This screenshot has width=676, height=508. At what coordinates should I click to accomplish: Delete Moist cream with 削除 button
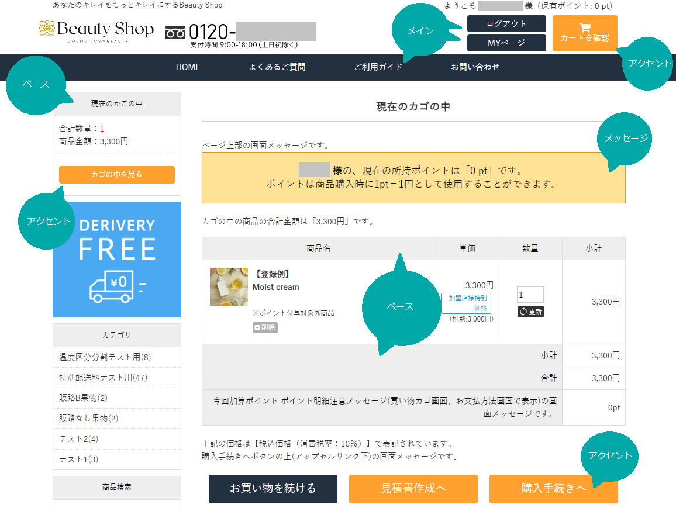click(x=265, y=327)
